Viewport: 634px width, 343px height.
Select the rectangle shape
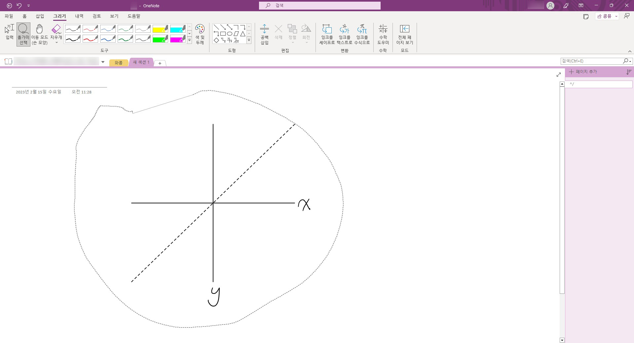[x=223, y=34]
